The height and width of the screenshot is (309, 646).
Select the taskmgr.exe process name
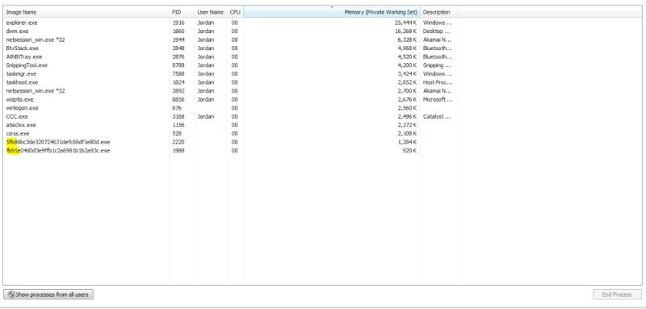pyautogui.click(x=22, y=74)
